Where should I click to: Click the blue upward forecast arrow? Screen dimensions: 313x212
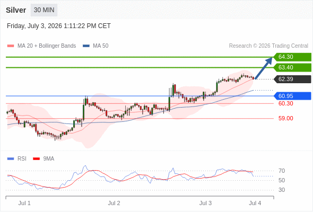click(x=264, y=68)
